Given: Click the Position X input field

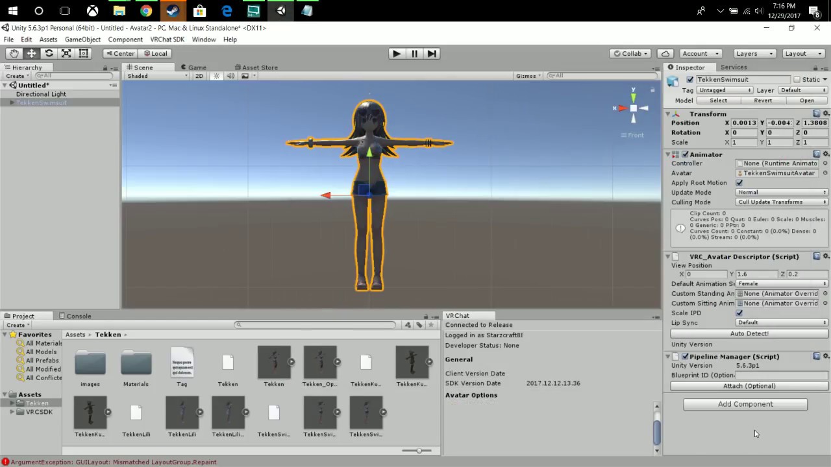Looking at the screenshot, I should coord(744,123).
